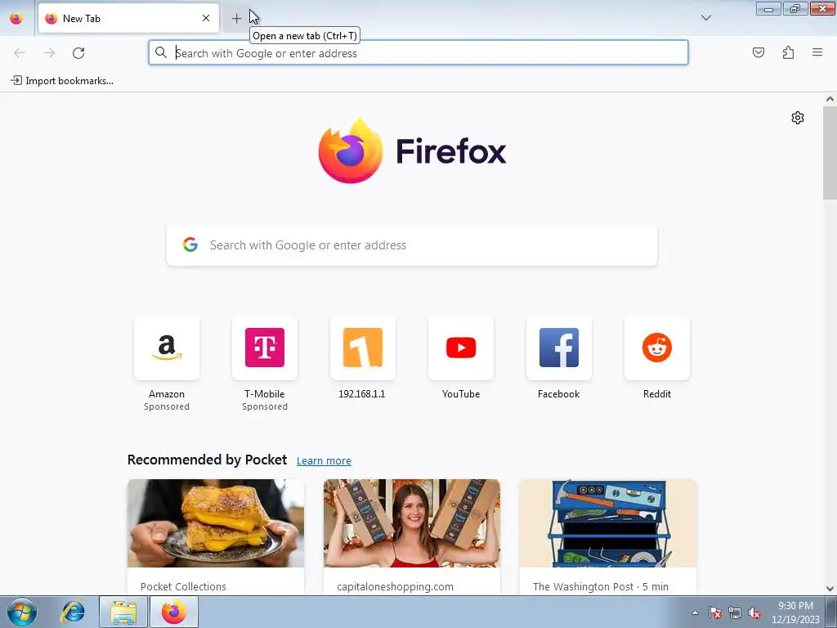Open a new tab with the plus button
The width and height of the screenshot is (837, 628).
pyautogui.click(x=236, y=19)
